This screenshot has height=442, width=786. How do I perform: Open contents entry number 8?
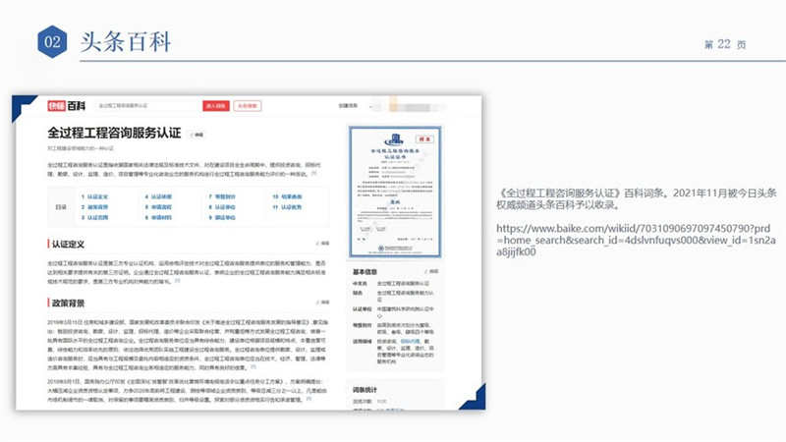click(222, 207)
